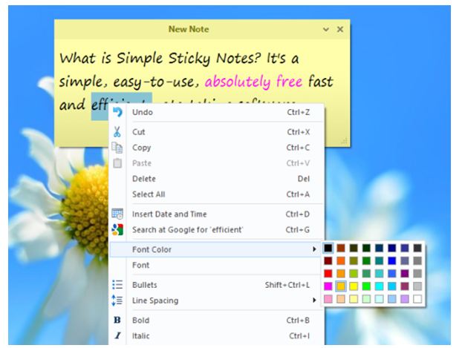Pick the magenta font color swatch

328,286
